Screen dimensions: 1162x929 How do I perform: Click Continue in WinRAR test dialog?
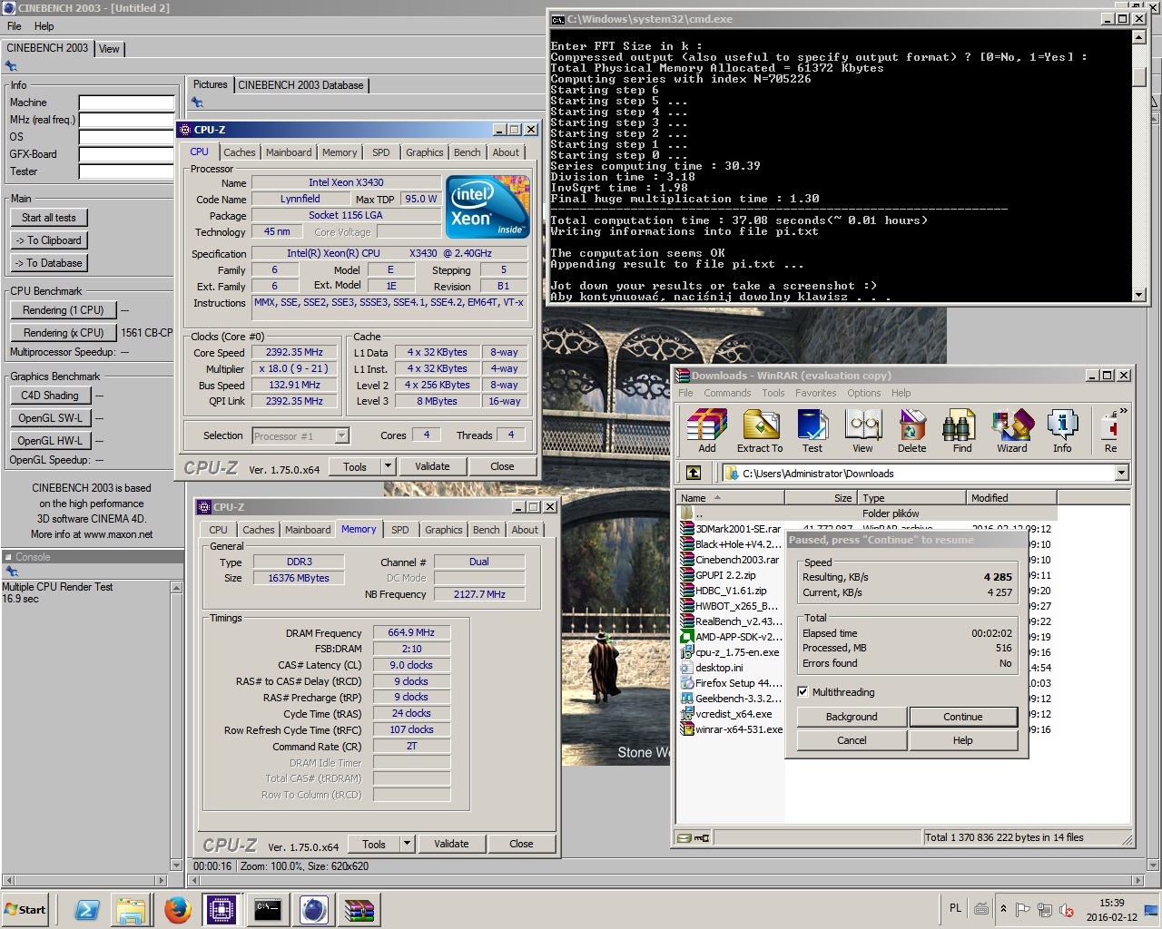962,717
